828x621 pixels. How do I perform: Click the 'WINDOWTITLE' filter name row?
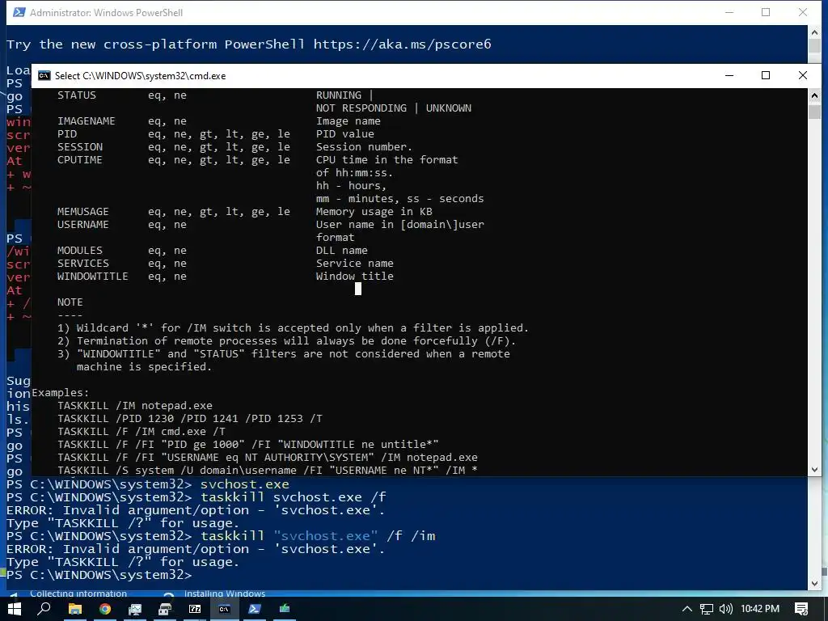click(x=93, y=277)
